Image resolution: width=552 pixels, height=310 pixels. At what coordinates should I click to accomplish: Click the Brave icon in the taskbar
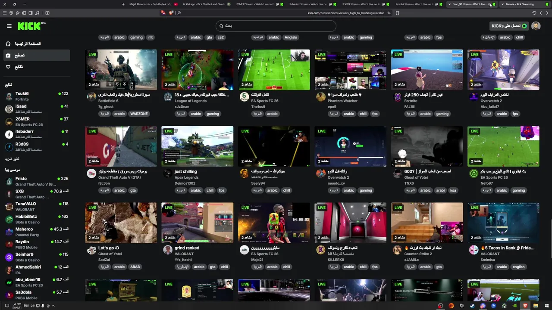[525, 306]
